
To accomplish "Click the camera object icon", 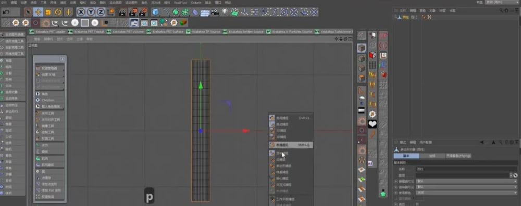I will 215,12.
